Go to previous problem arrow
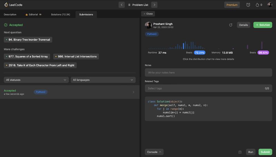Viewport: 276px width, 157px height. (121, 5)
